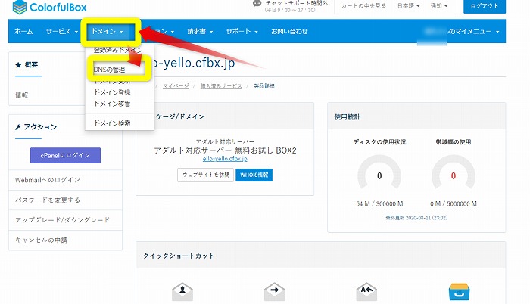Click the autoresponder envelope shortcut icon
Screen dimensions: 530x304
tap(366, 292)
